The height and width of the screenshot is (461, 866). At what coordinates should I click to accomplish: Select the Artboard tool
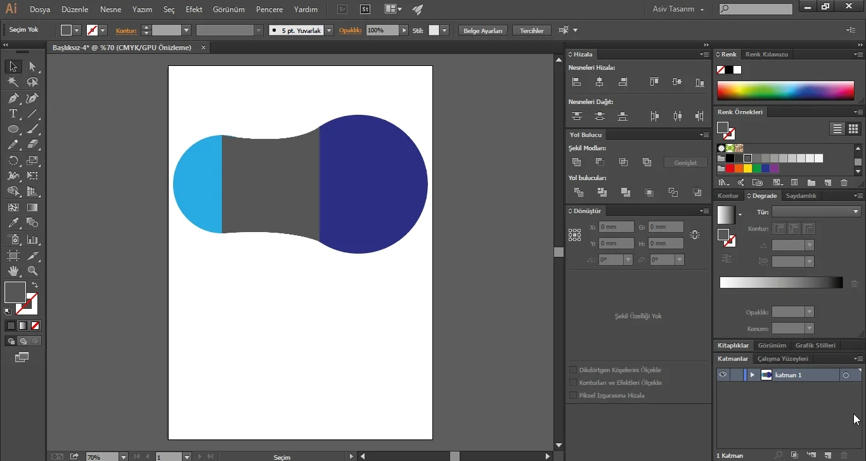pos(13,256)
